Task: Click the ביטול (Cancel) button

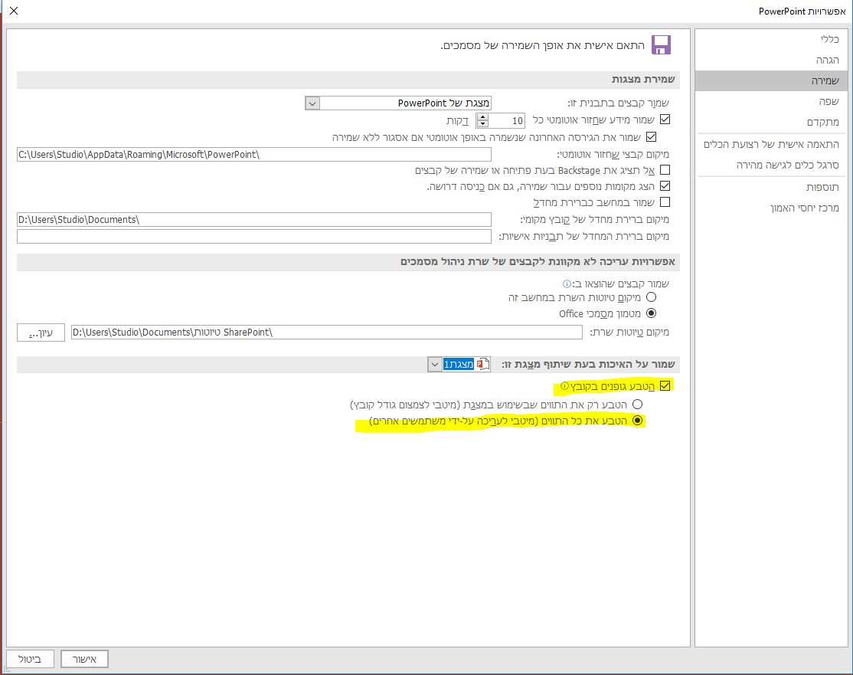Action: (31, 659)
